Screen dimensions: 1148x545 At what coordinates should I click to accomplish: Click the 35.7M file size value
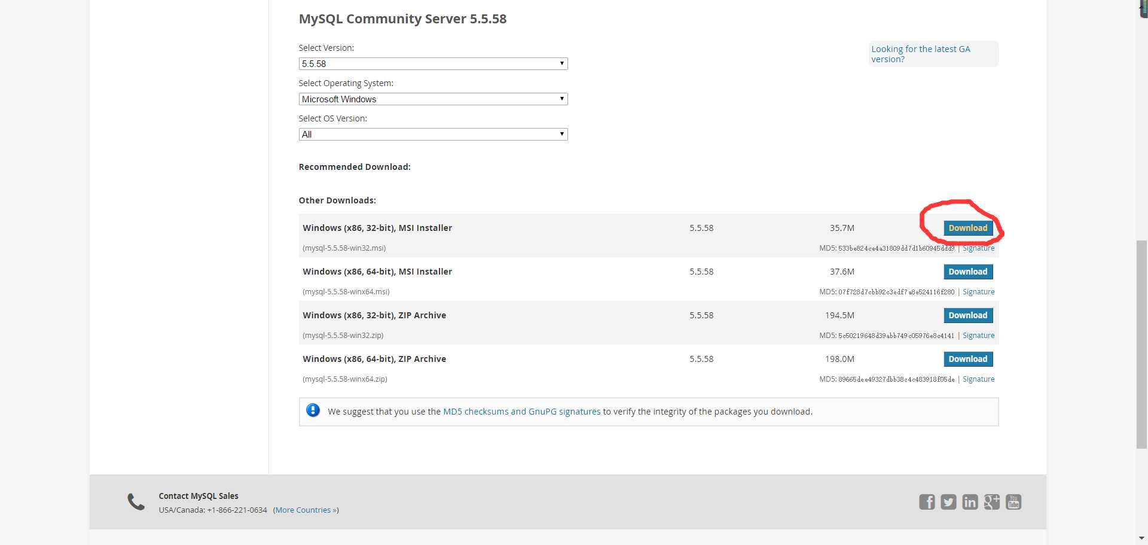coord(842,228)
